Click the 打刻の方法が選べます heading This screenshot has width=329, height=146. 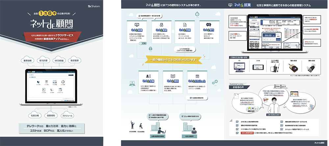pyautogui.click(x=238, y=58)
